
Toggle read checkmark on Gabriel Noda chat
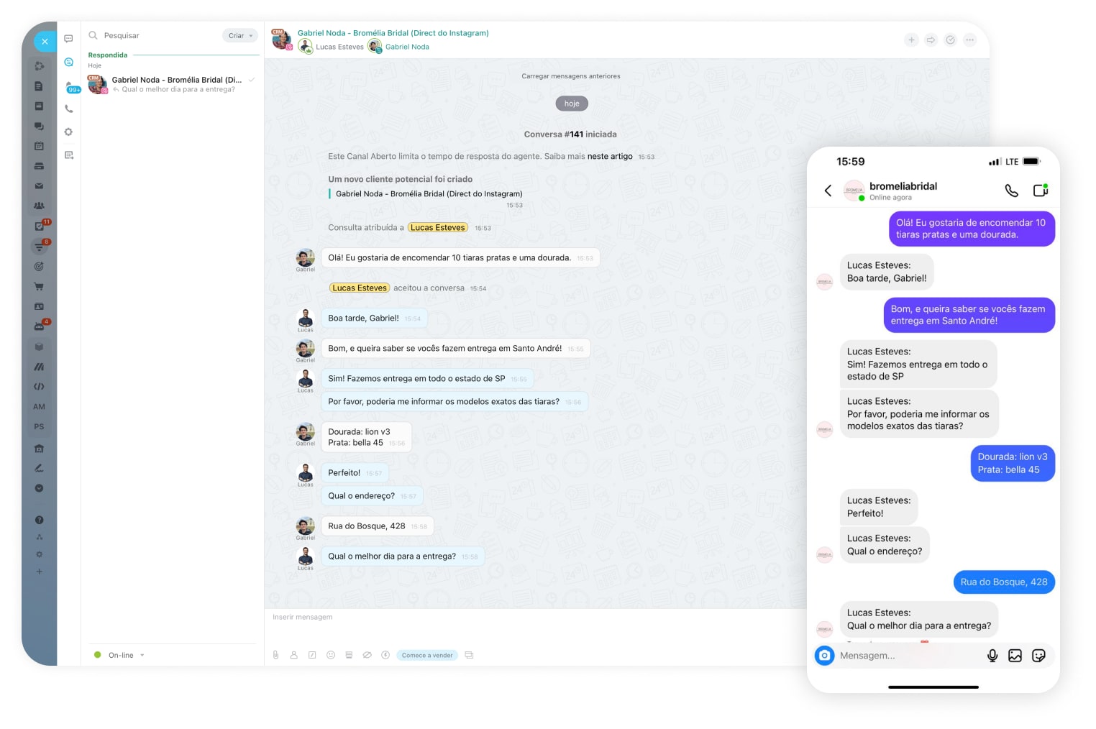(x=252, y=80)
